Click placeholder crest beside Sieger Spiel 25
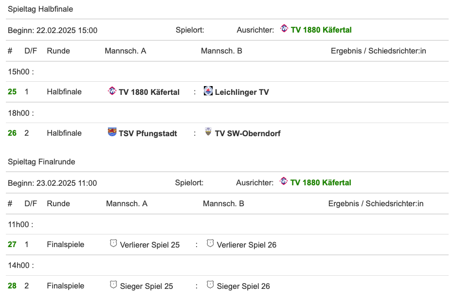Image resolution: width=454 pixels, height=304 pixels. click(x=113, y=285)
